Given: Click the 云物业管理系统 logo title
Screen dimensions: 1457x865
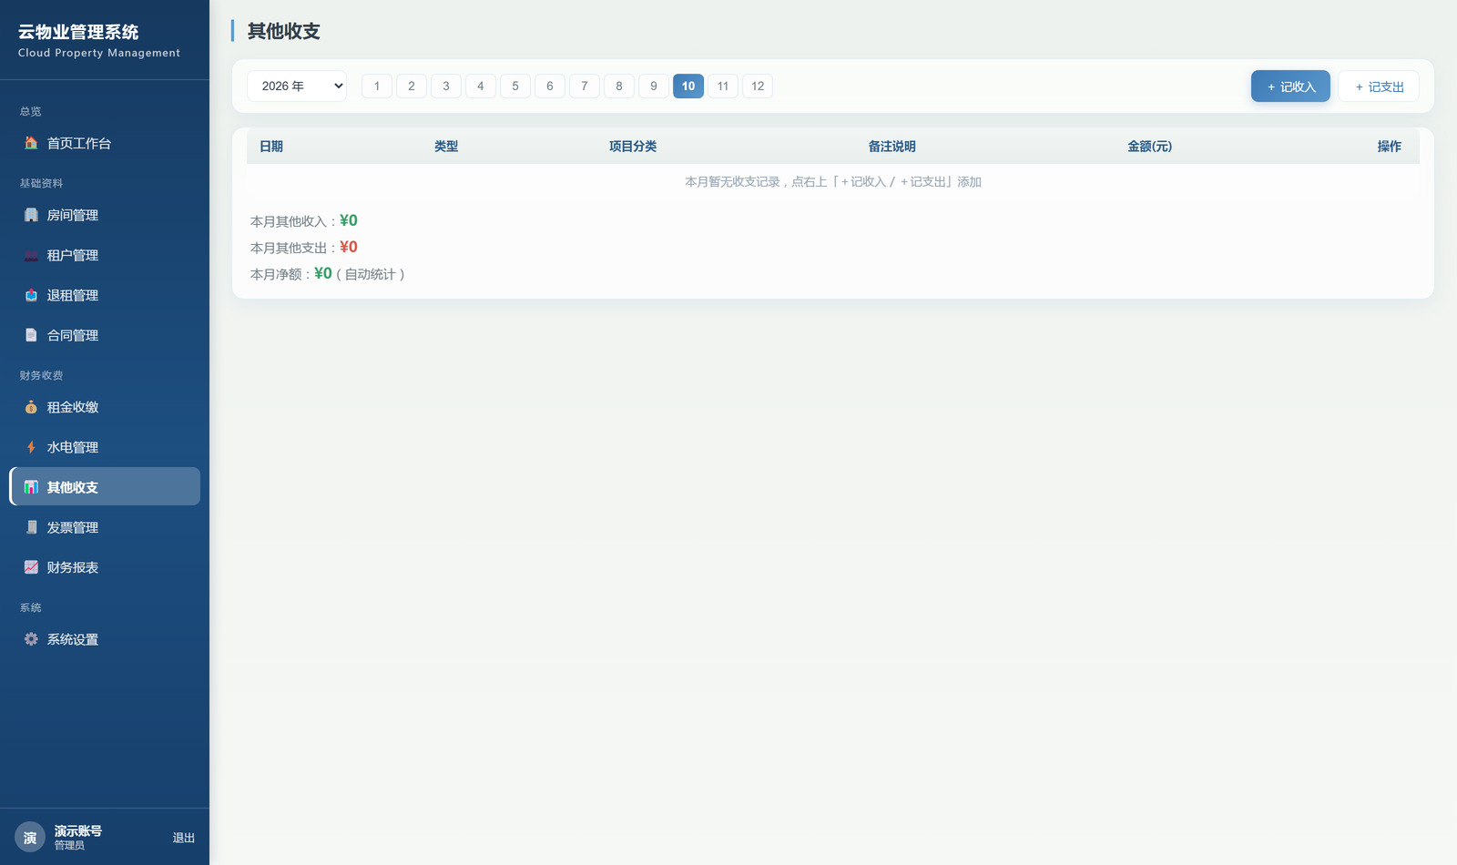Looking at the screenshot, I should click(78, 32).
